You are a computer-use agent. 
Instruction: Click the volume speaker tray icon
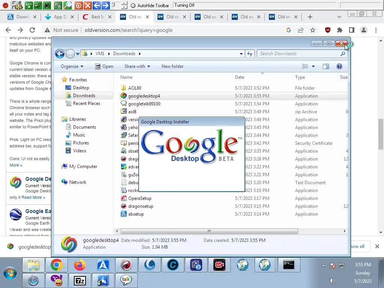click(x=332, y=280)
